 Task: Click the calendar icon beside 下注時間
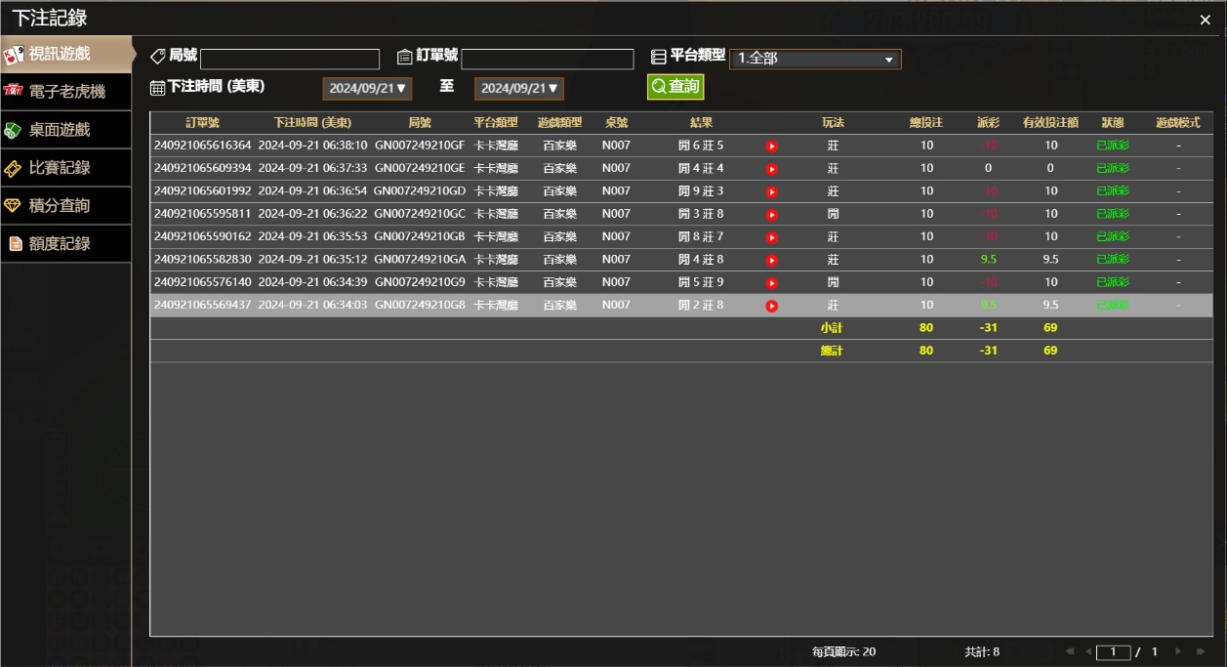(x=156, y=88)
